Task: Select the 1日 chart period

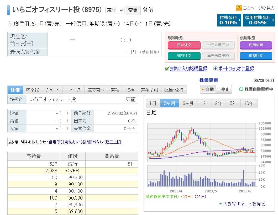Action: coord(153,103)
